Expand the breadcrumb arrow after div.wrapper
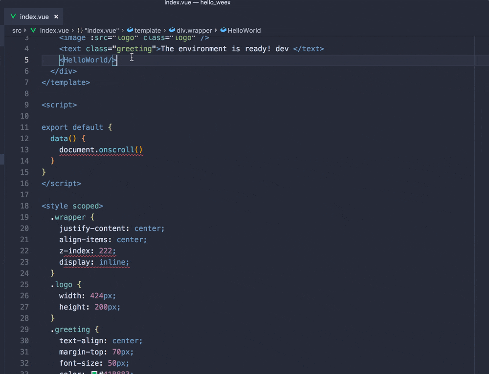Viewport: 489px width, 374px height. (x=216, y=30)
